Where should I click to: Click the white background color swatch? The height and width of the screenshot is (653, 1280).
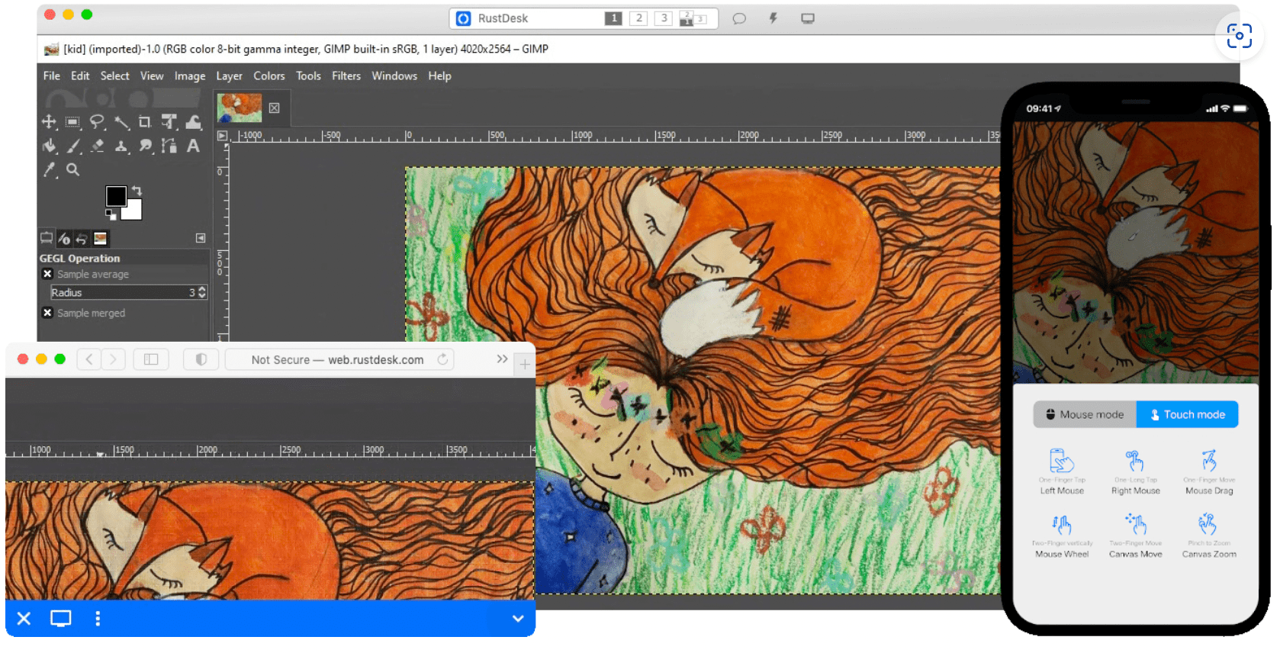click(x=133, y=211)
